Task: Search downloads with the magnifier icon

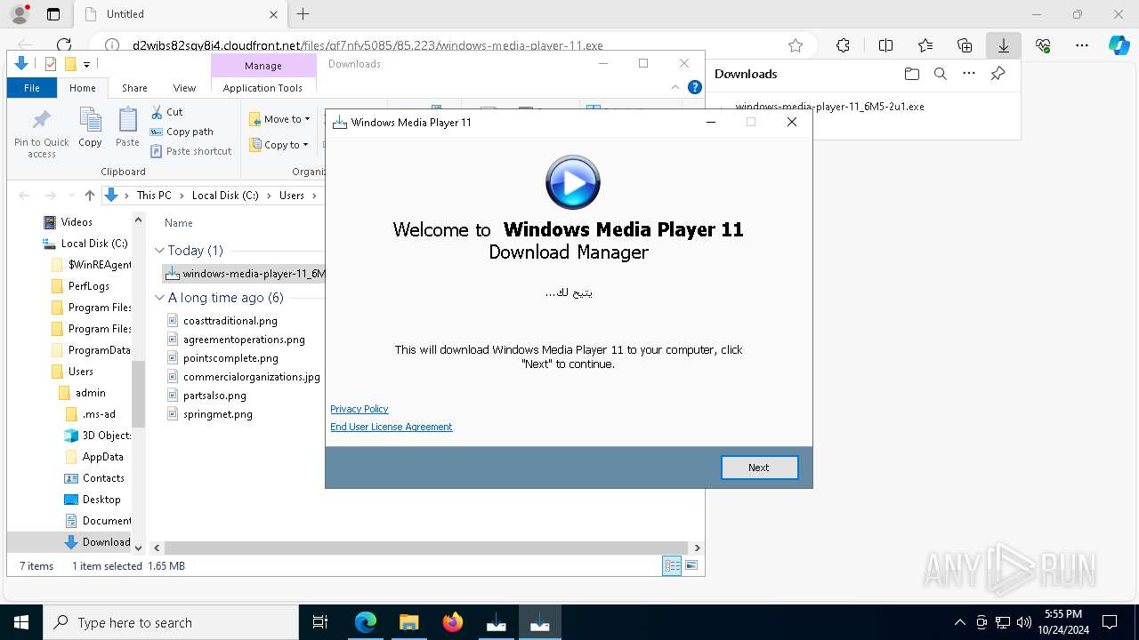Action: click(x=940, y=74)
